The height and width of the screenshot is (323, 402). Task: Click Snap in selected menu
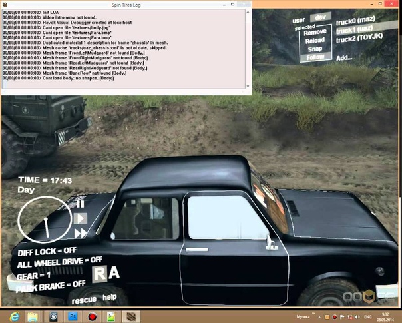coord(315,49)
